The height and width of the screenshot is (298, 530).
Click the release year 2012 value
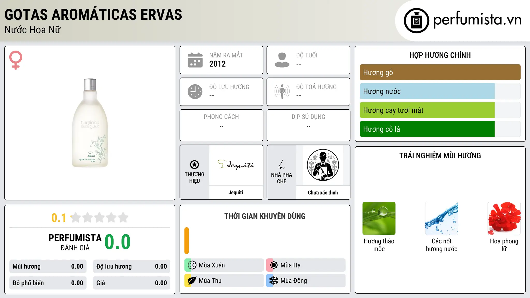pos(217,64)
